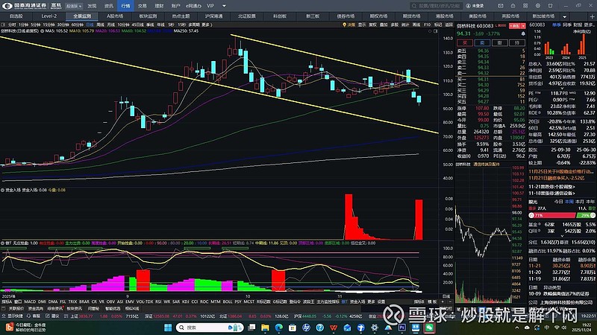Click the green WeChat icon in taskbar

pyautogui.click(x=431, y=327)
